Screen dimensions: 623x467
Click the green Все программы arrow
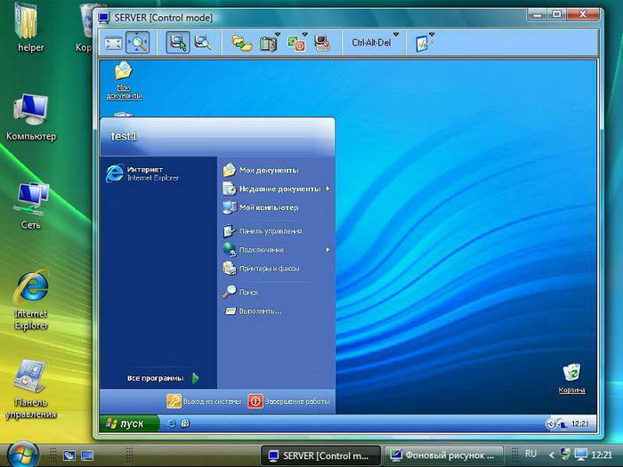coord(196,378)
